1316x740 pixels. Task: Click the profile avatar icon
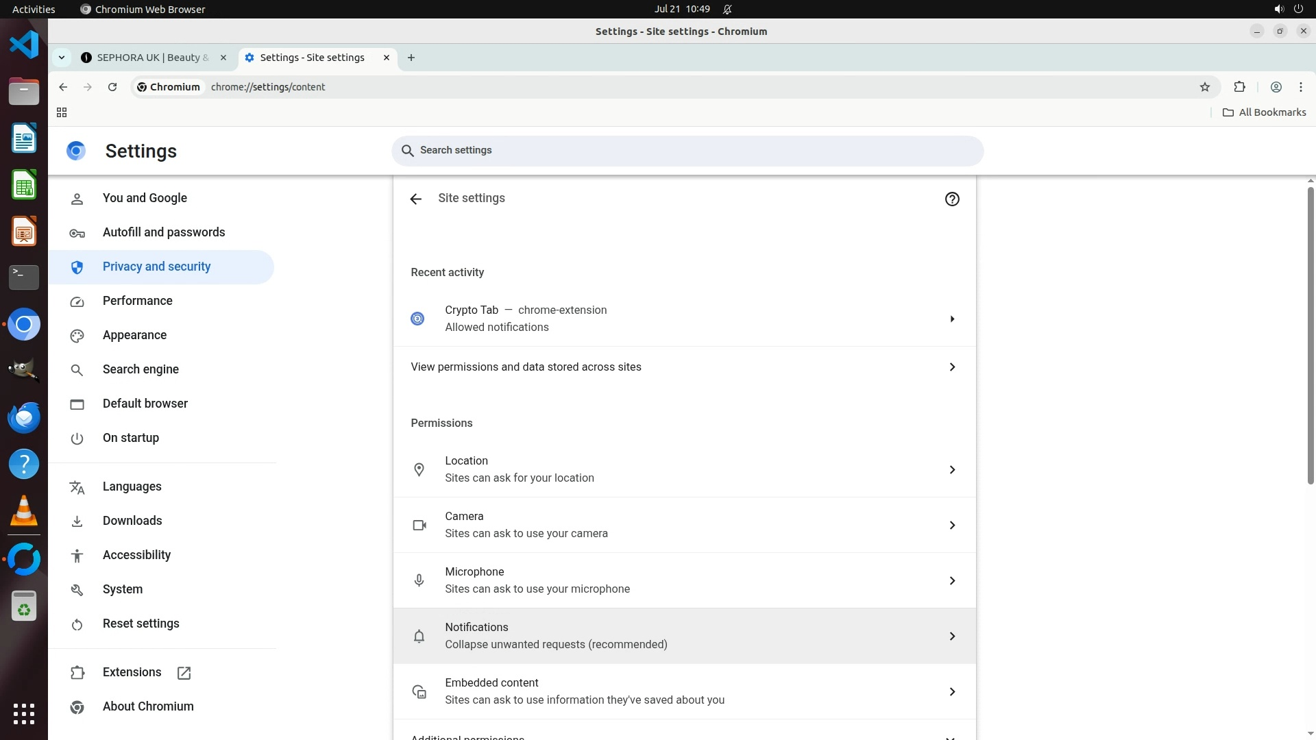(x=1276, y=87)
